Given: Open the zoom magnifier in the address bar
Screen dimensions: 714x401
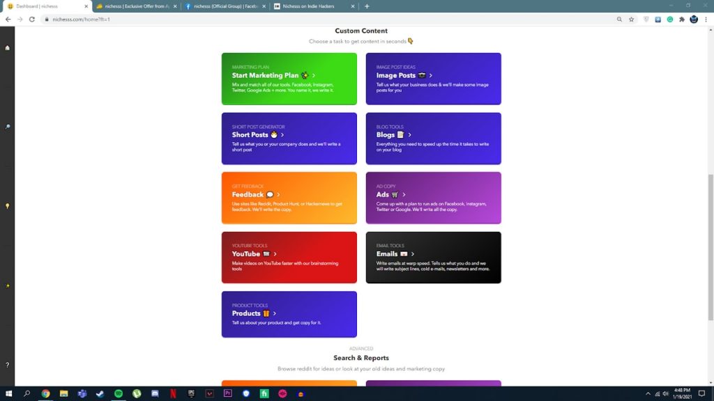Looking at the screenshot, I should click(619, 19).
